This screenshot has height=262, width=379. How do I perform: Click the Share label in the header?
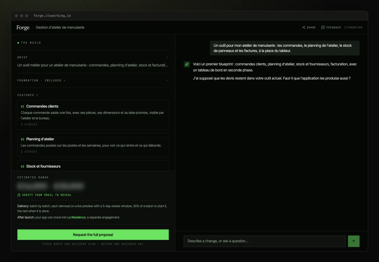[311, 28]
